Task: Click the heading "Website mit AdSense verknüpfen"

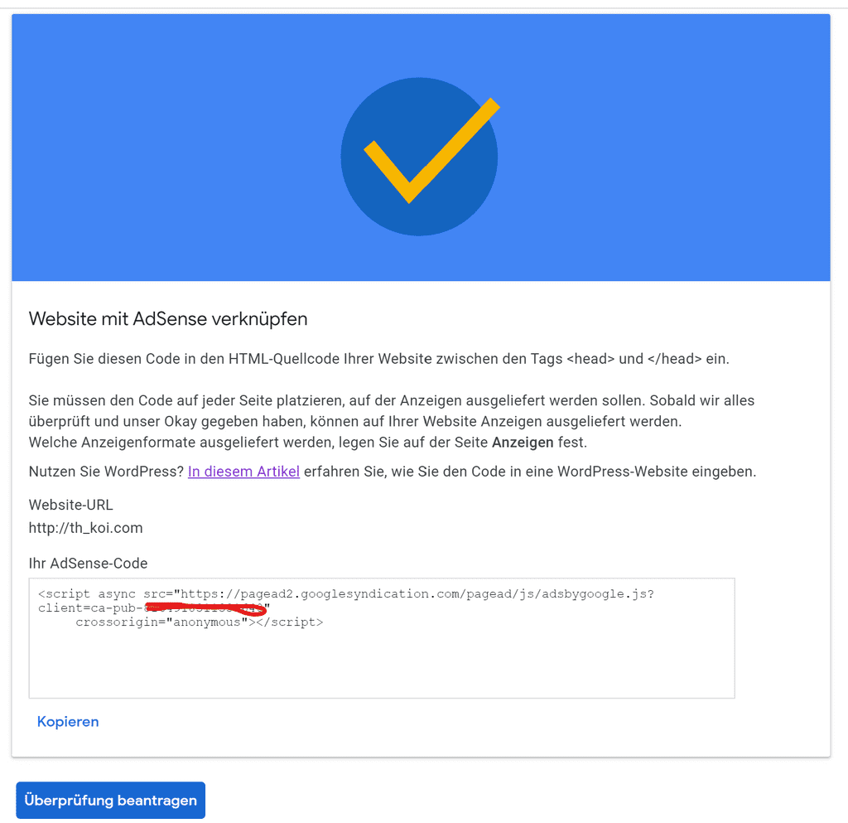Action: (x=167, y=318)
